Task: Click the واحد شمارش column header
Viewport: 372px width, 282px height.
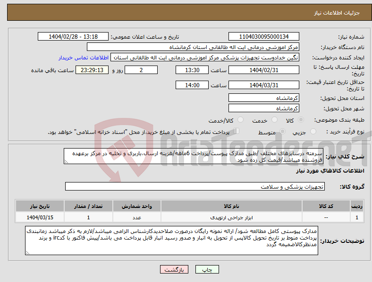Action: coord(137,206)
